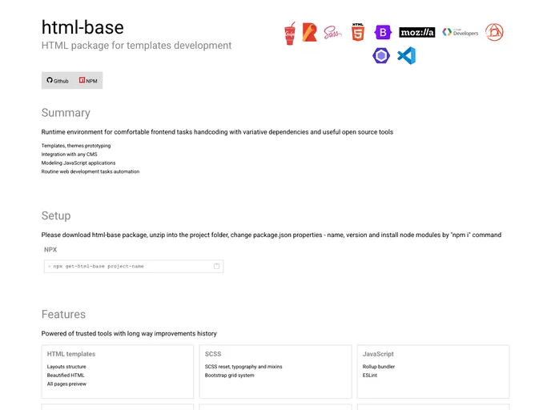Click the Mozilla logo
Viewport: 551px width, 410px height.
tap(416, 33)
